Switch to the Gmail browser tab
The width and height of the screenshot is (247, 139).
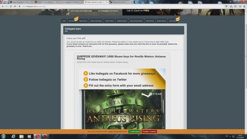[x=71, y=2]
